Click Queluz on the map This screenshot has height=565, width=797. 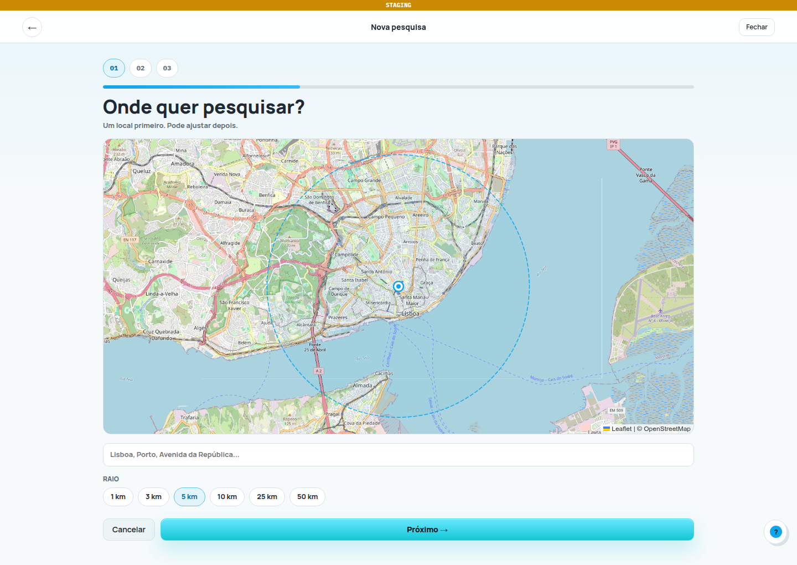(x=142, y=171)
